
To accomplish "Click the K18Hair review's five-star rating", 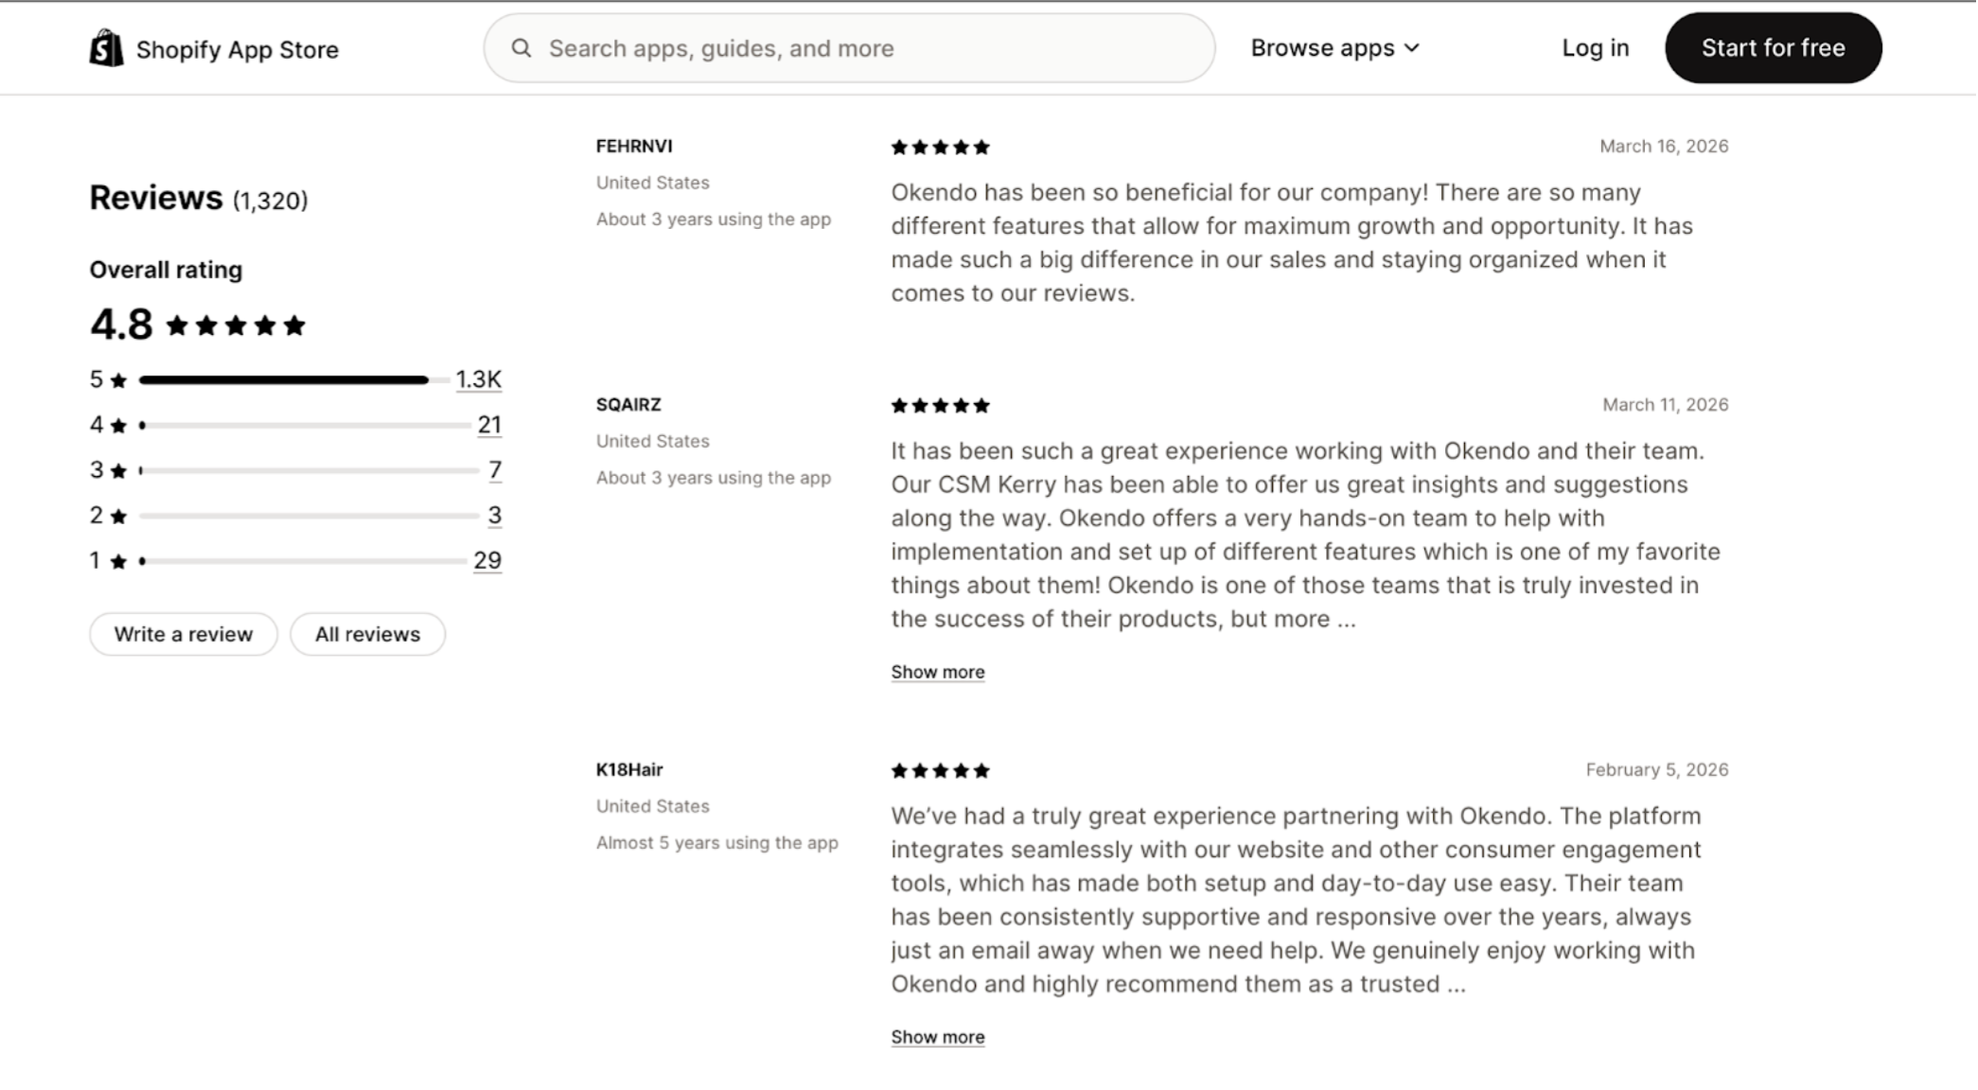I will 940,771.
